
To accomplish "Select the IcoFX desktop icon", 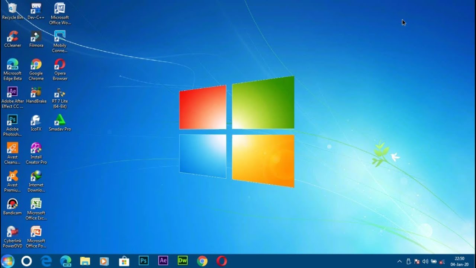I will pos(36,123).
